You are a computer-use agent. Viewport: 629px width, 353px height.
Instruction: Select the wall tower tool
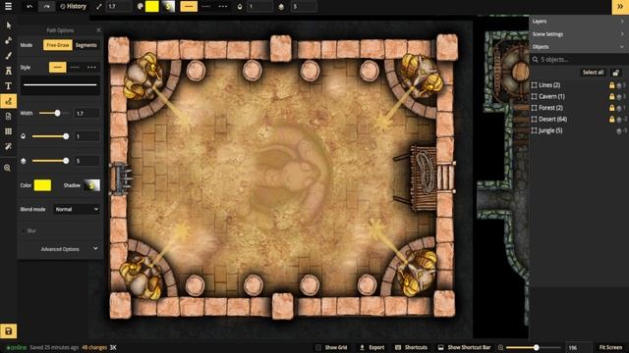[9, 71]
